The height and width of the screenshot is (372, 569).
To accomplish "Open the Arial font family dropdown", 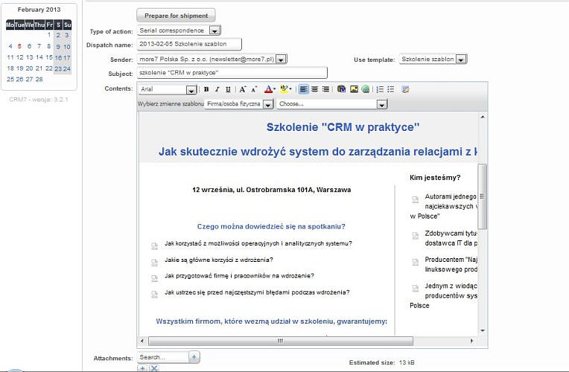I will [x=191, y=89].
